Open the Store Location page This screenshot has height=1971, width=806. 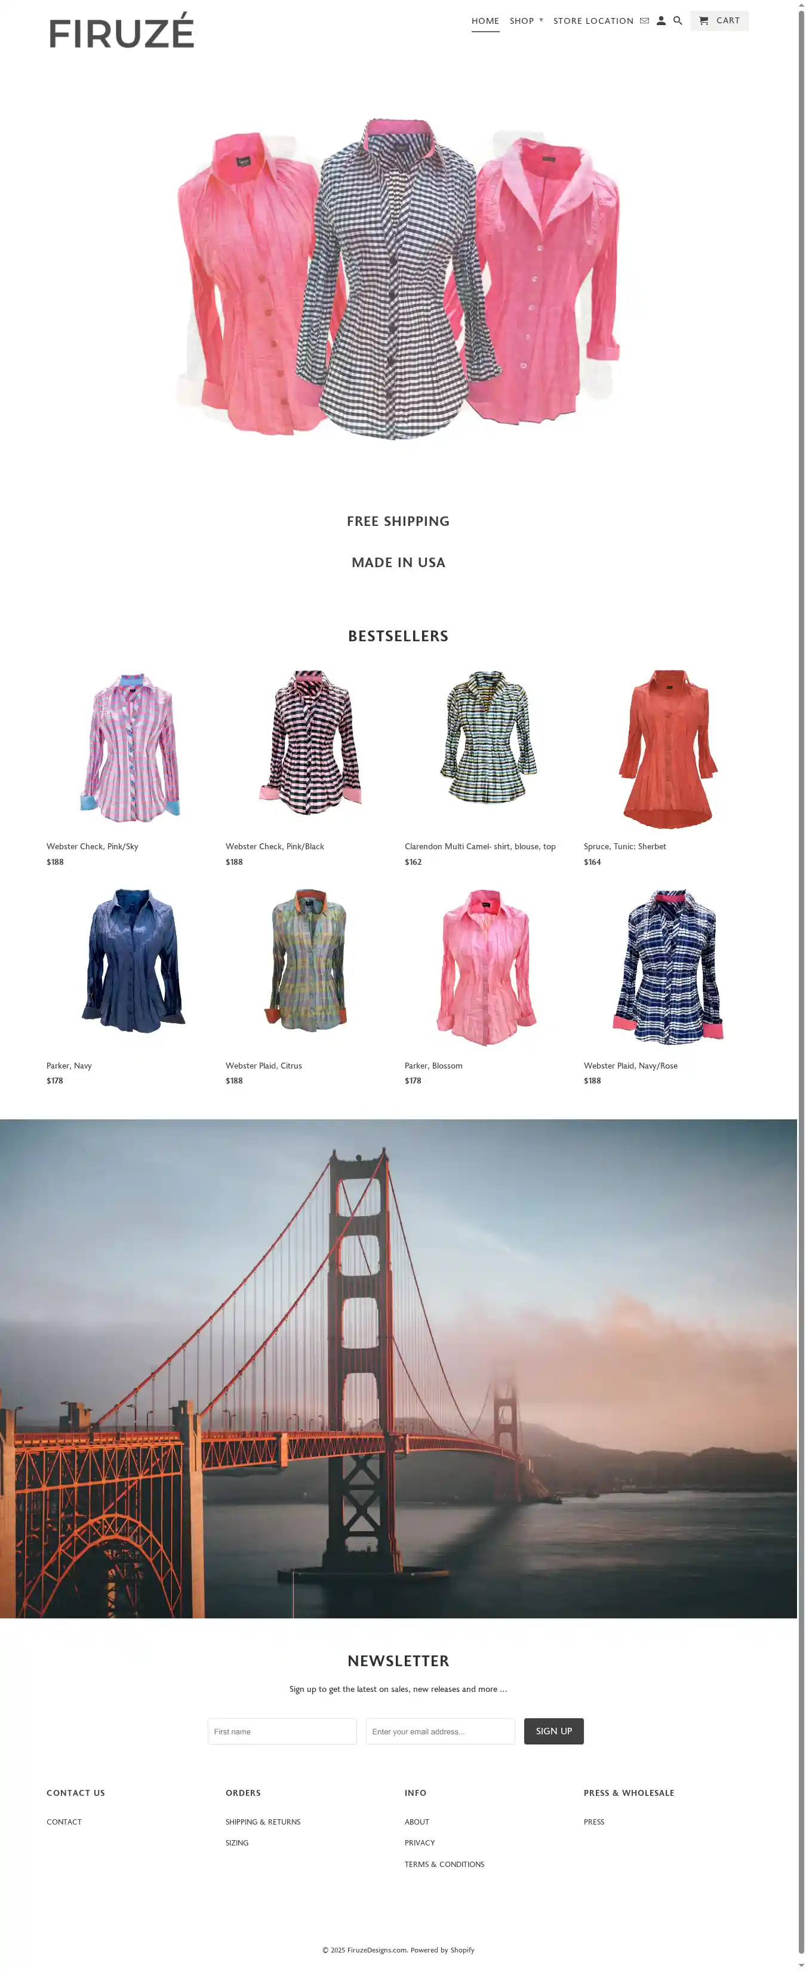[x=593, y=21]
